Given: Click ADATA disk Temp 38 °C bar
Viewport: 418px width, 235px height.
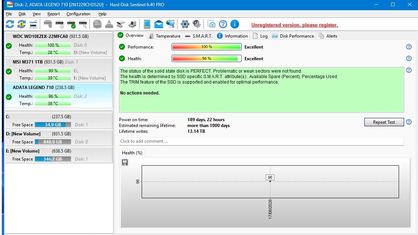Looking at the screenshot, I should pos(53,104).
